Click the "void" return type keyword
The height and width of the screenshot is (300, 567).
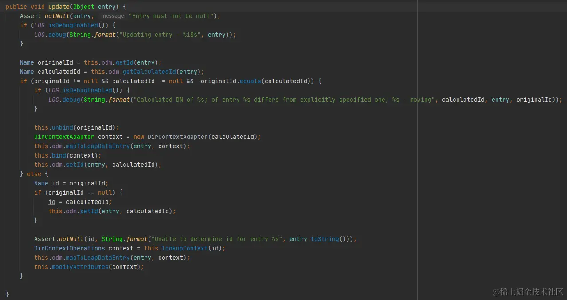(38, 7)
